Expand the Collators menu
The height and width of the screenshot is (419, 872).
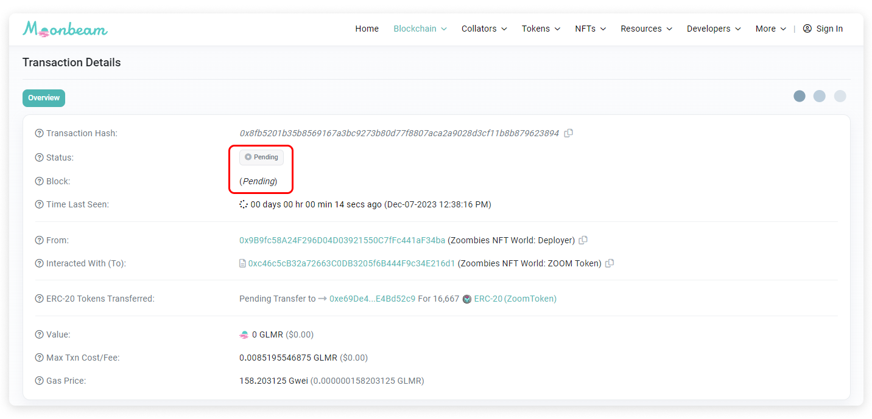click(484, 29)
